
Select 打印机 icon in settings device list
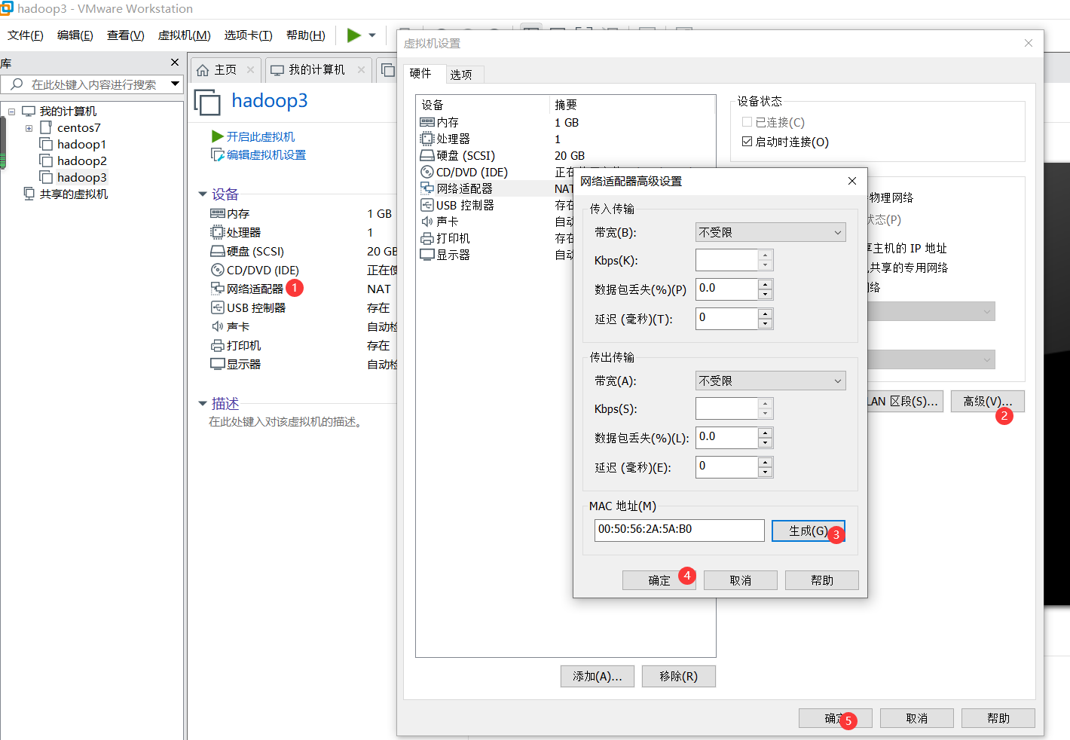coord(427,238)
